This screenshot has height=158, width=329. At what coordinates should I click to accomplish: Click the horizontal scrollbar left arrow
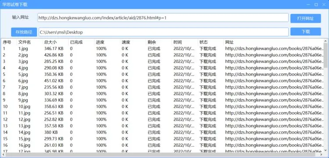(x=3, y=154)
